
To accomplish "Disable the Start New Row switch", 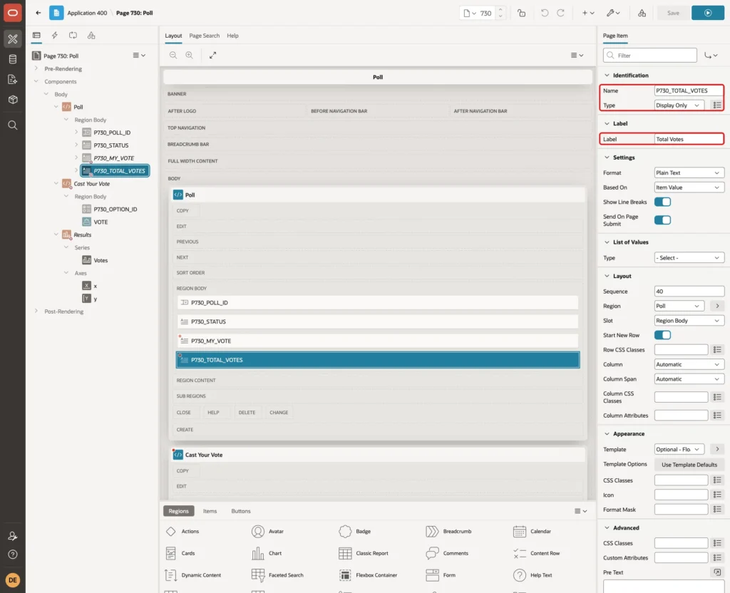I will click(662, 335).
